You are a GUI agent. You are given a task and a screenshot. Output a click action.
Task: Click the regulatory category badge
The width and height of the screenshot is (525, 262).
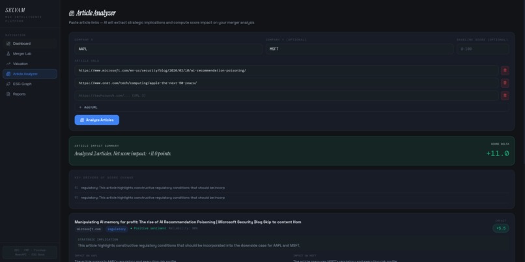coord(117,229)
